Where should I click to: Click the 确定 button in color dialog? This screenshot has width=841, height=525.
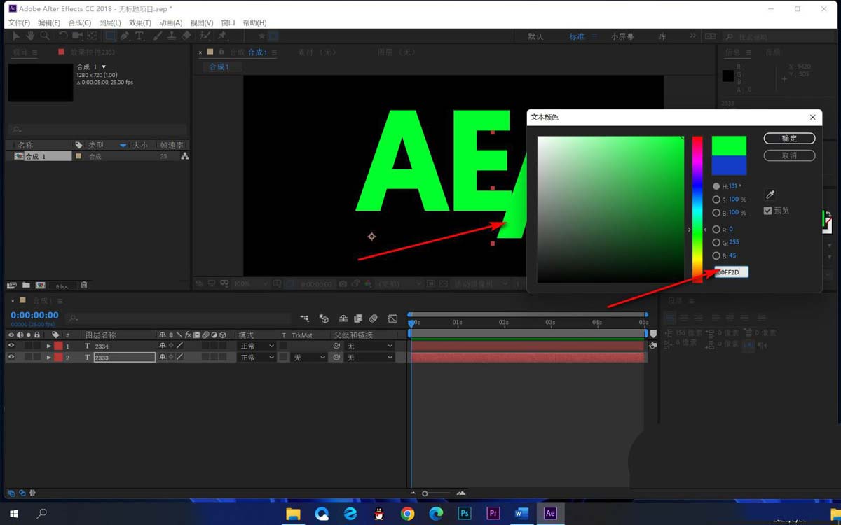tap(789, 138)
